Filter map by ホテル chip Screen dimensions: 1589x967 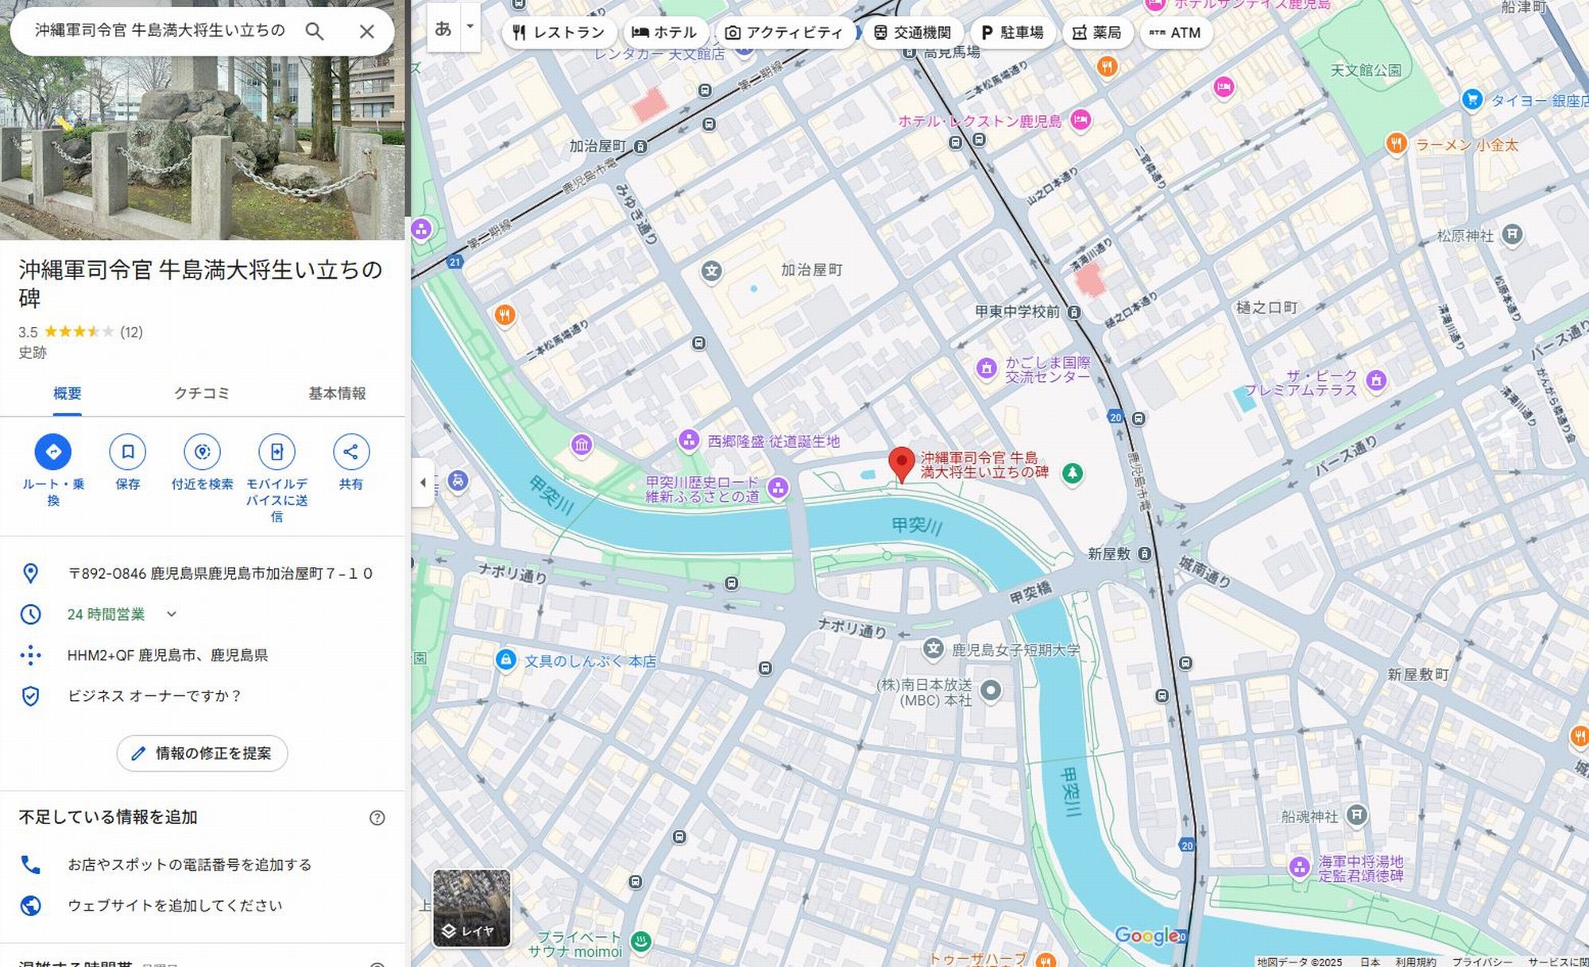tap(664, 33)
